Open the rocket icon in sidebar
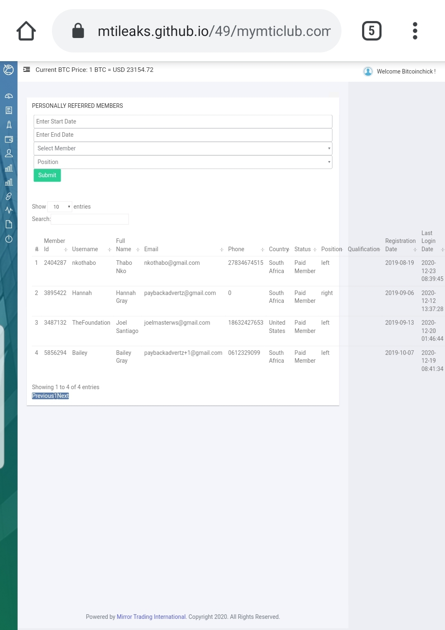The height and width of the screenshot is (630, 445). (x=9, y=125)
